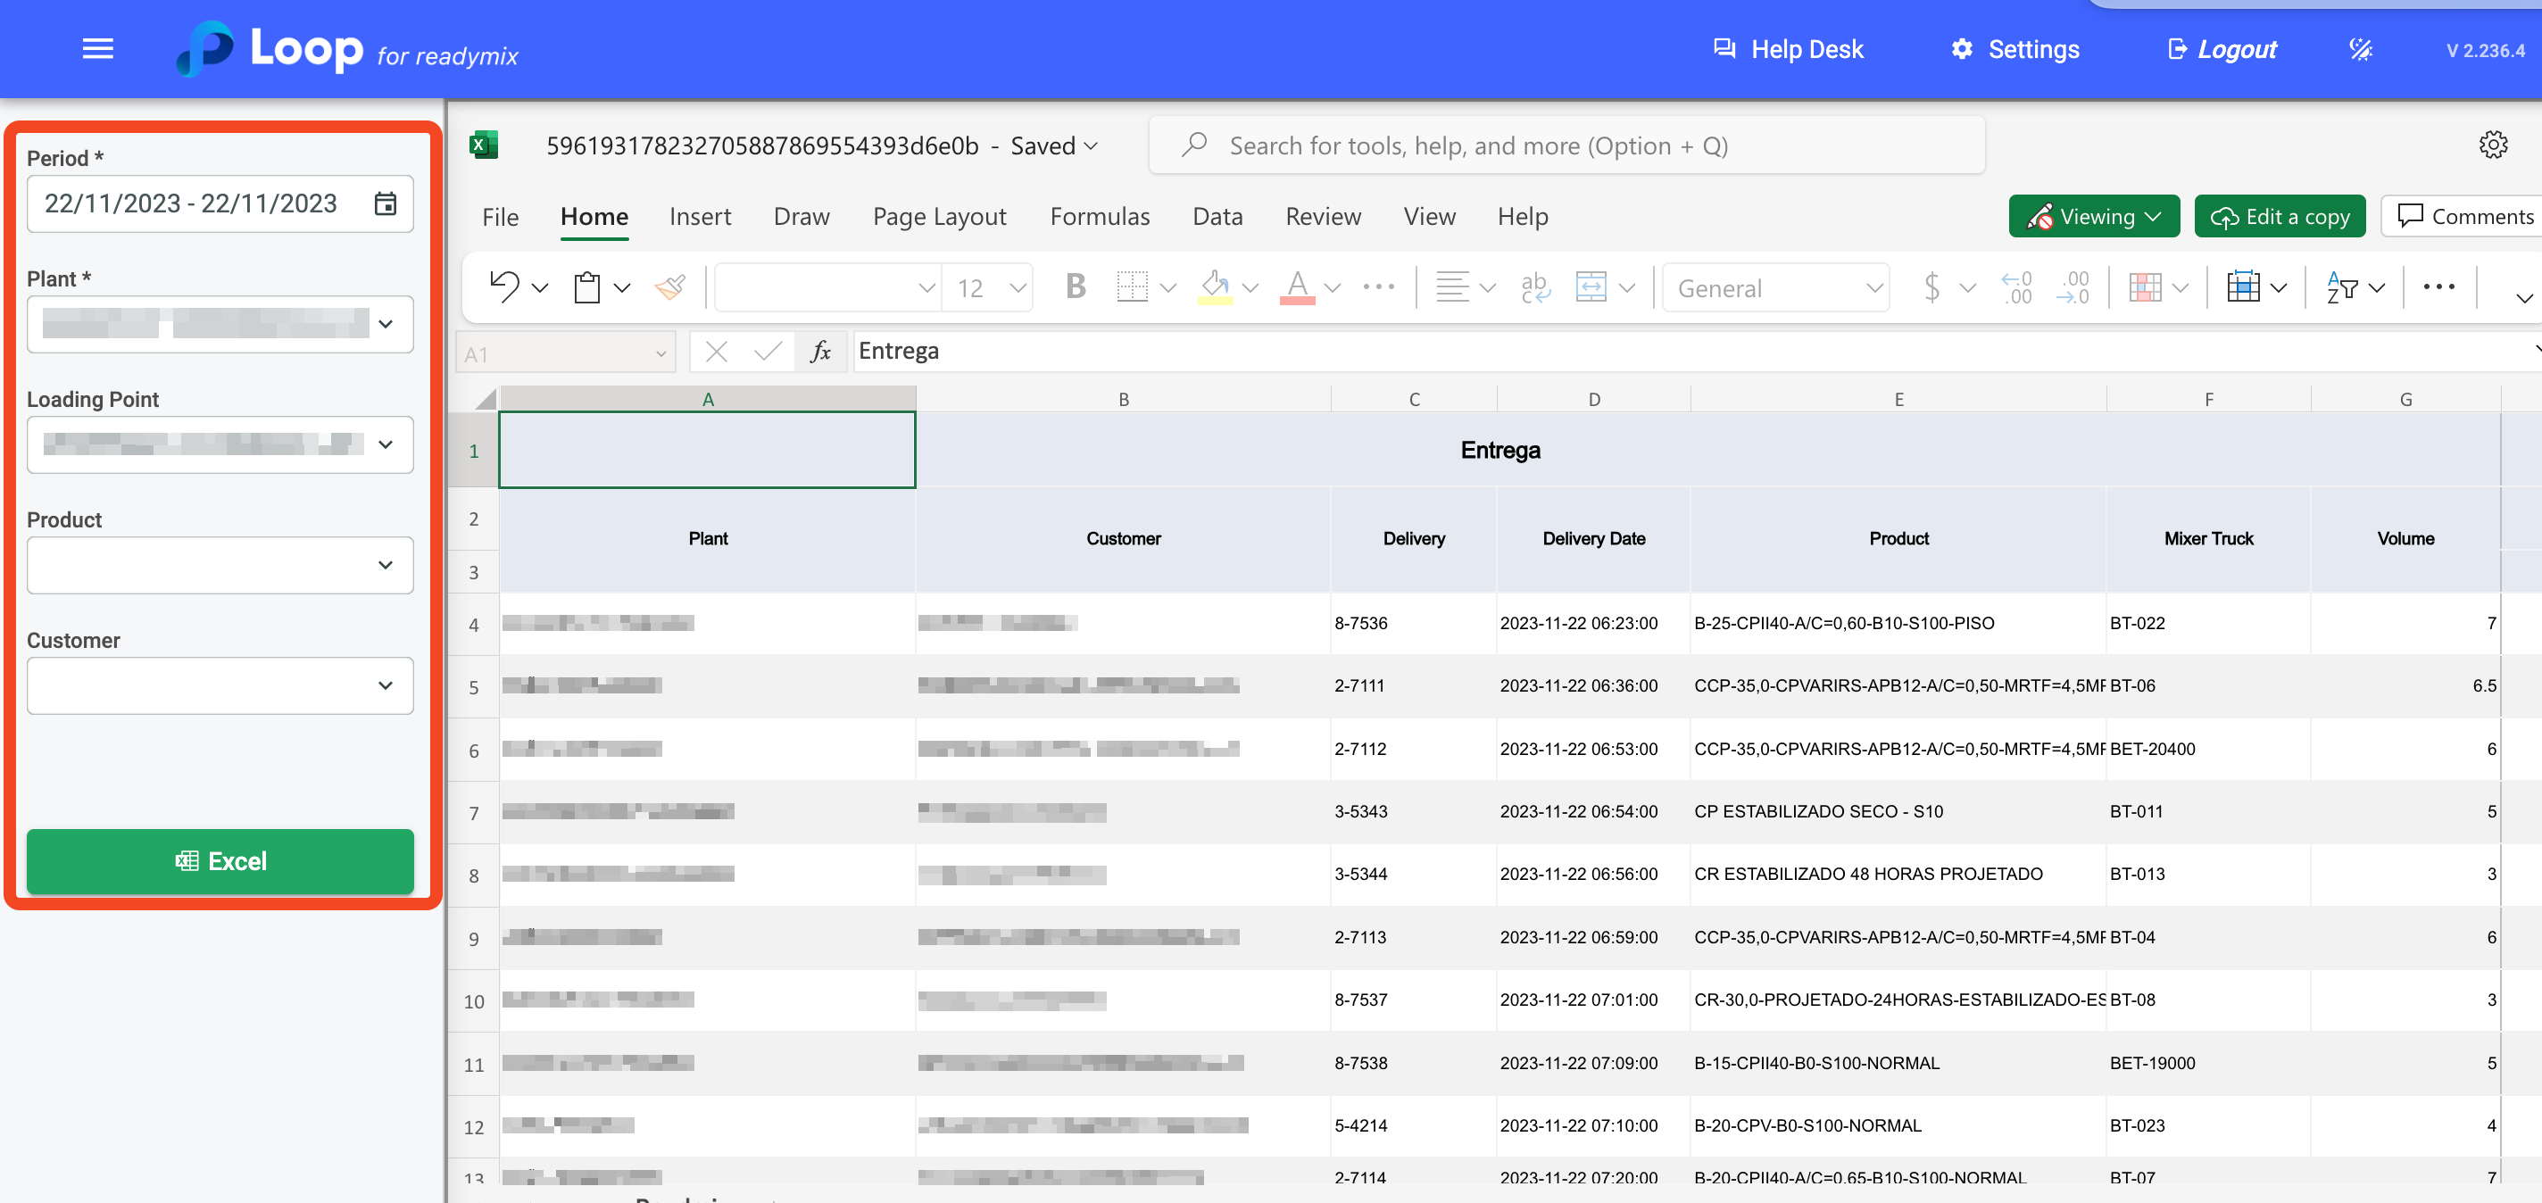Open the Viewing mode dropdown
Viewport: 2542px width, 1203px height.
2093,216
